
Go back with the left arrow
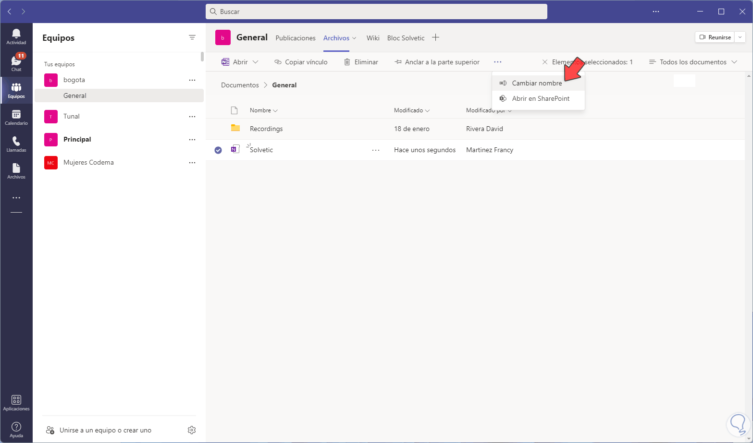tap(10, 12)
